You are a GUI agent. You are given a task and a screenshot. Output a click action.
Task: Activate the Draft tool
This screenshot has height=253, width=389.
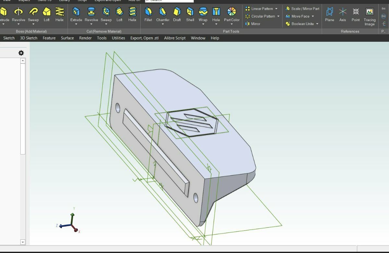177,14
